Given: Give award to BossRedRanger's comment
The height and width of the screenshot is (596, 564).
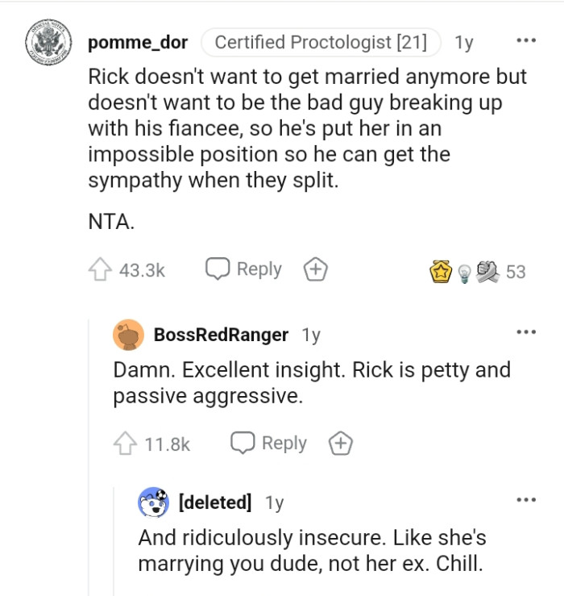Looking at the screenshot, I should [340, 444].
